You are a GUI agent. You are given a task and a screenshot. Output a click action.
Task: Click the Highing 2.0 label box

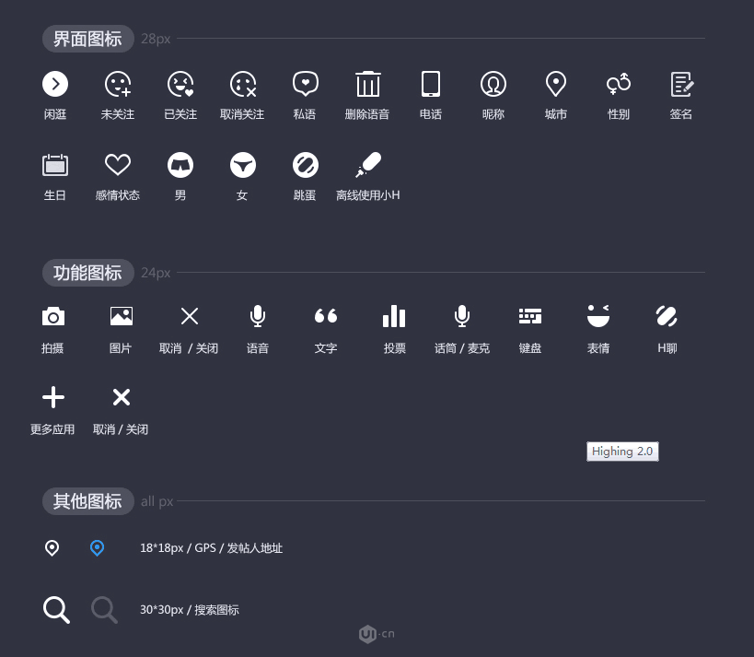622,452
